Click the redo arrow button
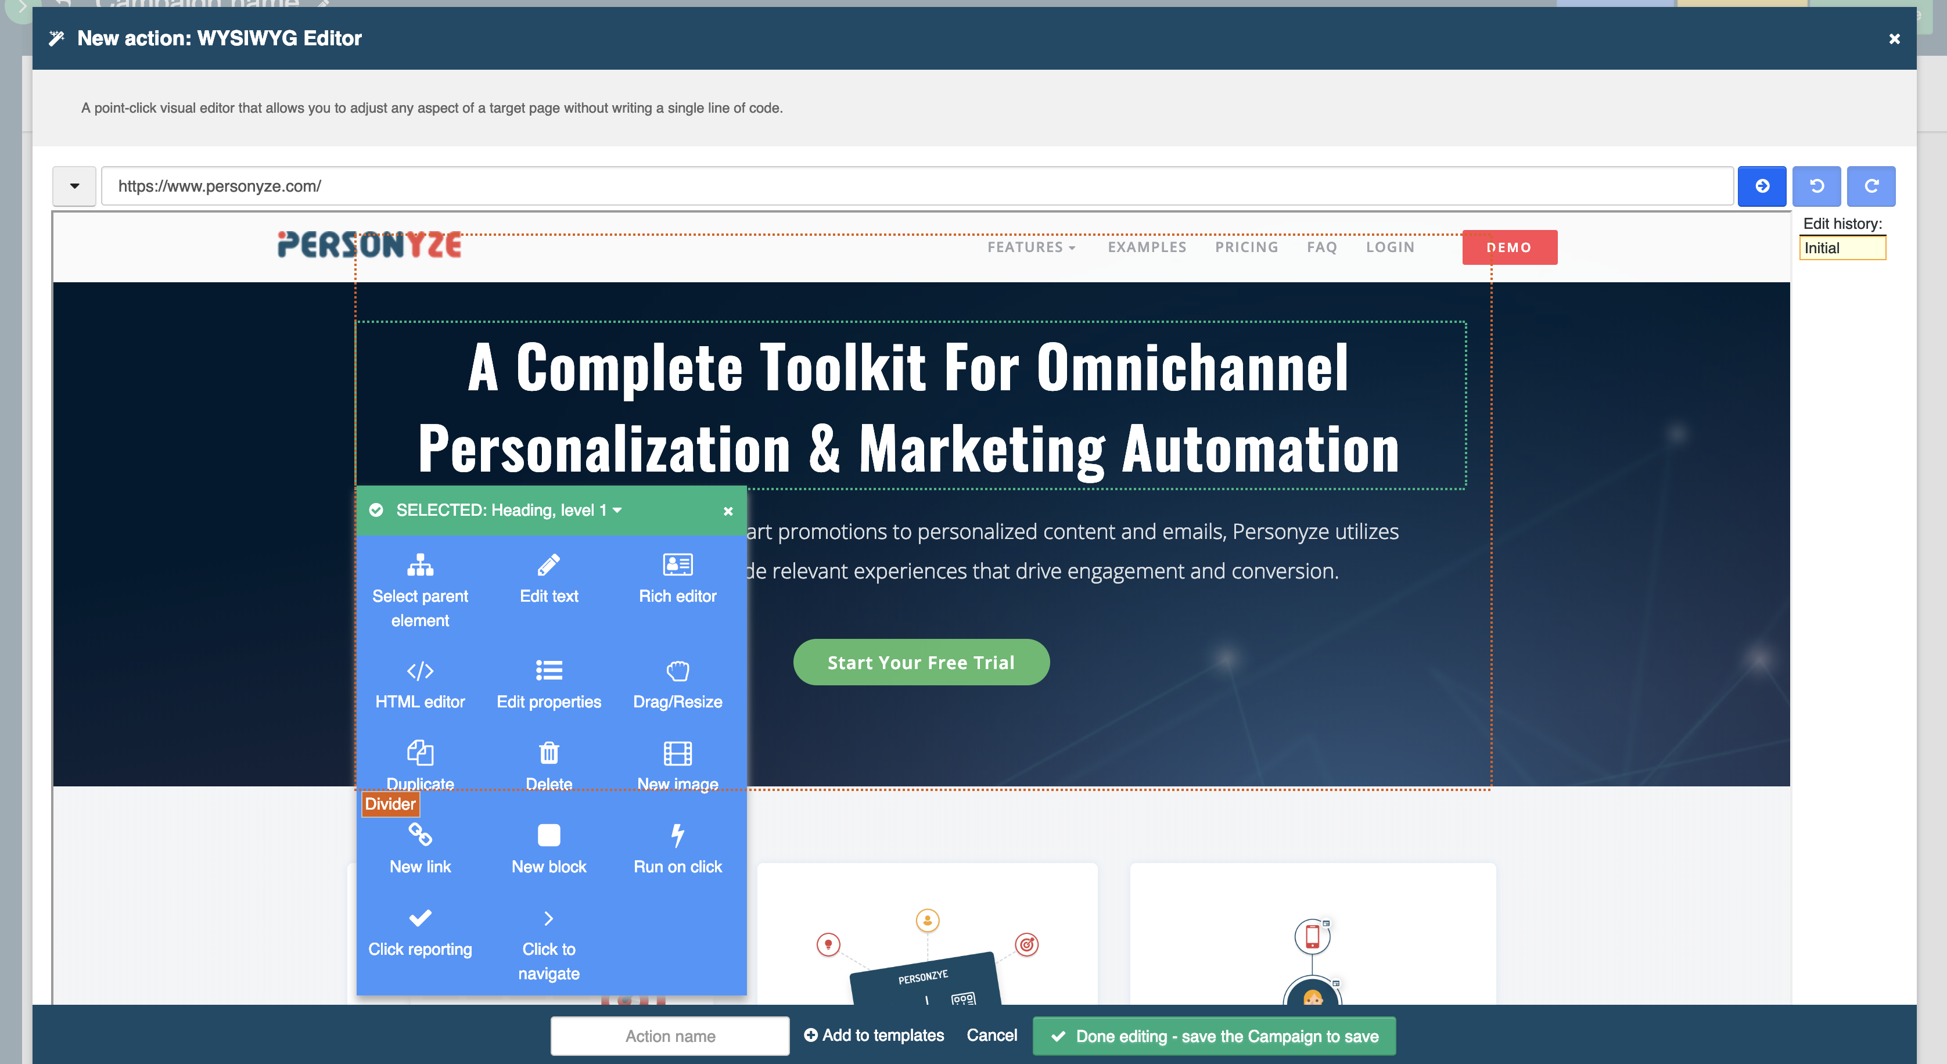Viewport: 1947px width, 1064px height. (1871, 186)
